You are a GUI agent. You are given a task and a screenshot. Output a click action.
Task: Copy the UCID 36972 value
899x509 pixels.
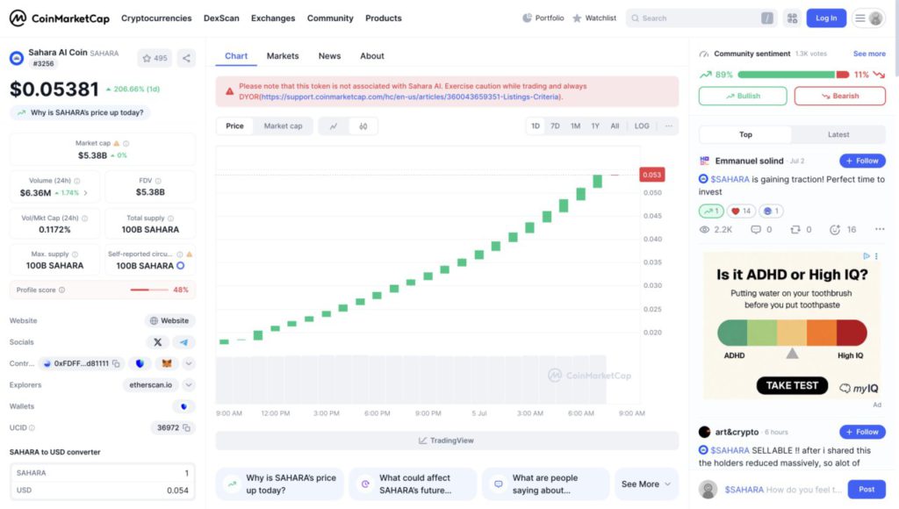pos(186,427)
